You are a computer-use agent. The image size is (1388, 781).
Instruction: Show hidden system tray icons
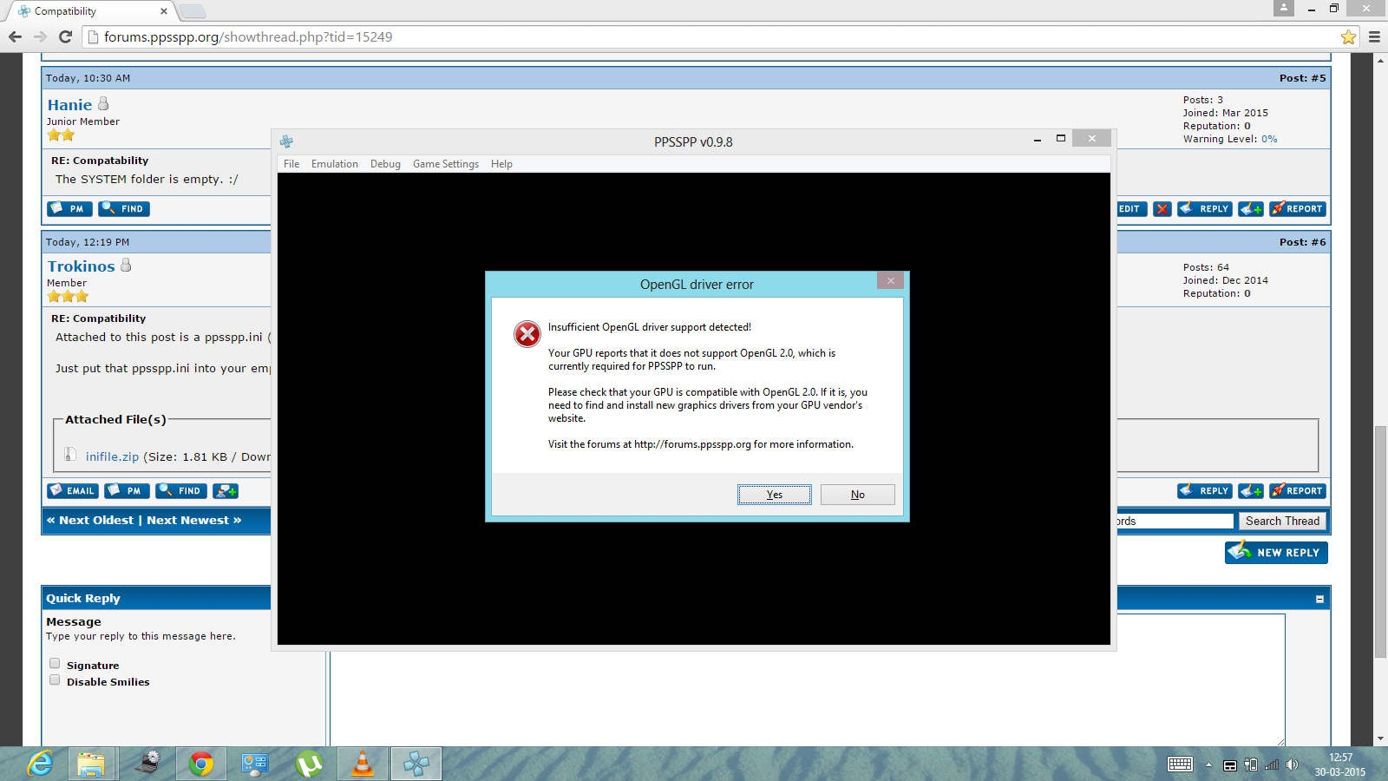pyautogui.click(x=1208, y=765)
